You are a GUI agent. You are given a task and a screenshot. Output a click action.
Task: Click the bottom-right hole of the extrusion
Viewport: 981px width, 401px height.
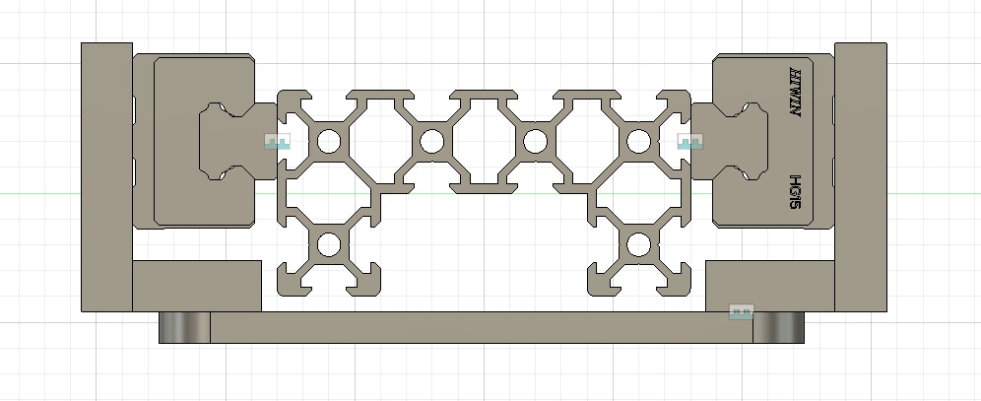tap(638, 245)
